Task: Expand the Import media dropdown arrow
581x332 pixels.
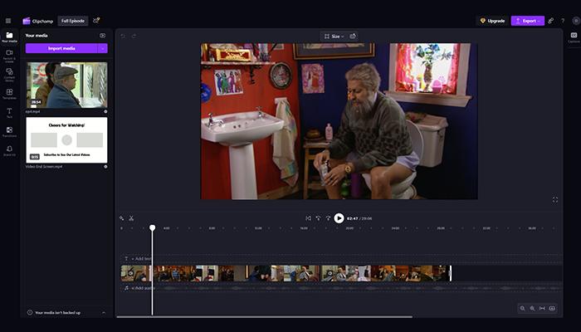Action: [x=103, y=48]
